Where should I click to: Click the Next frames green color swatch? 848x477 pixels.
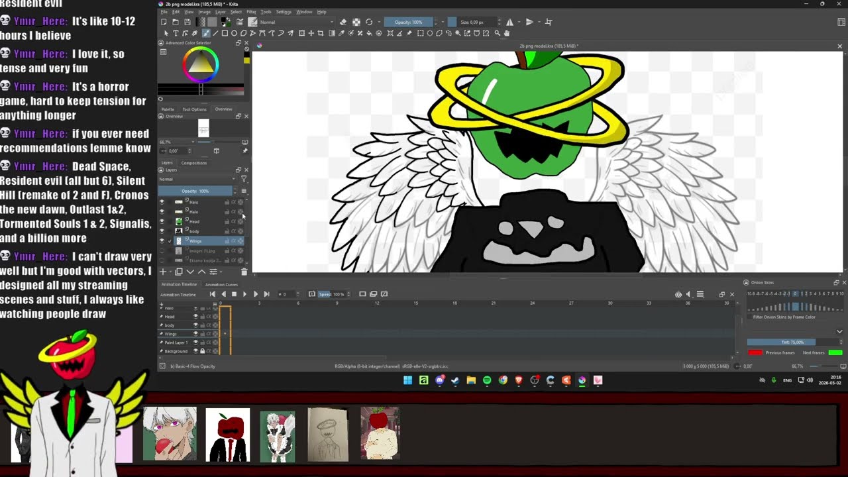[835, 352]
